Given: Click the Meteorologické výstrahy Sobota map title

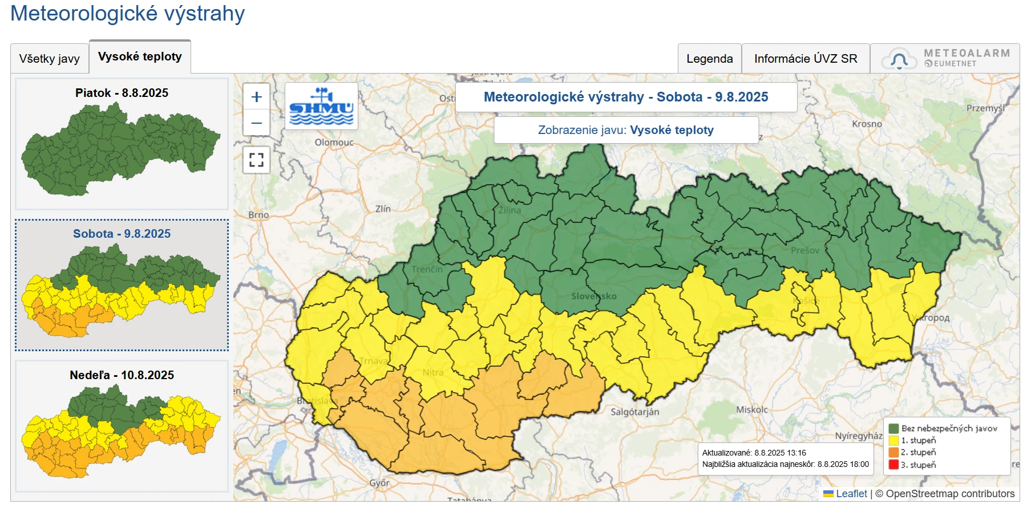Looking at the screenshot, I should [x=626, y=97].
